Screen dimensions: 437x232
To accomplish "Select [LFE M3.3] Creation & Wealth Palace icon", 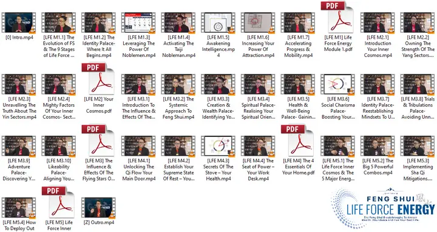I will click(218, 85).
